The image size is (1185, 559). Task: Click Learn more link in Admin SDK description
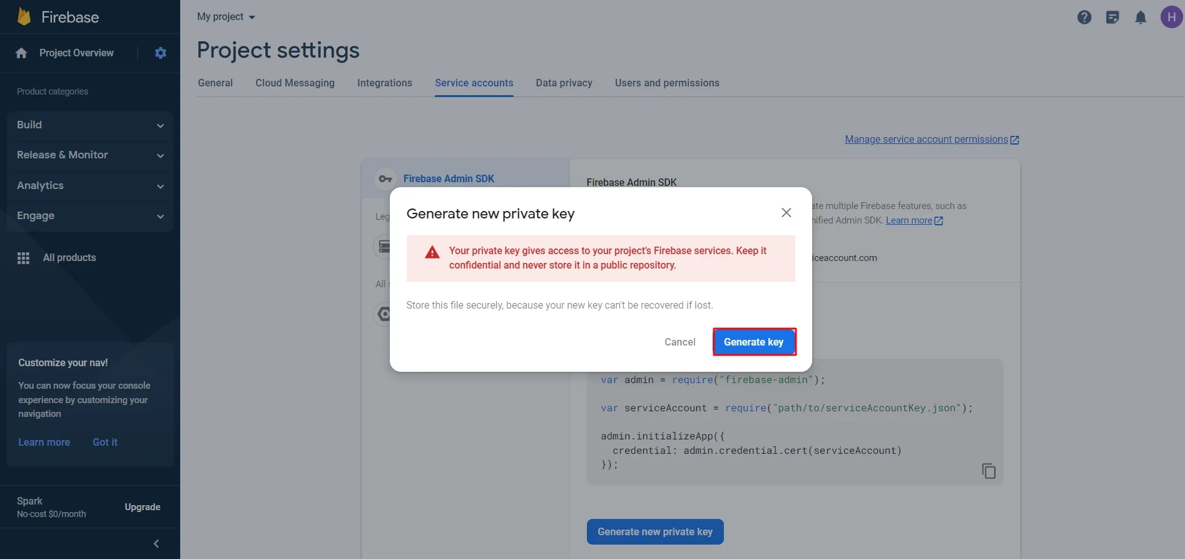click(909, 220)
